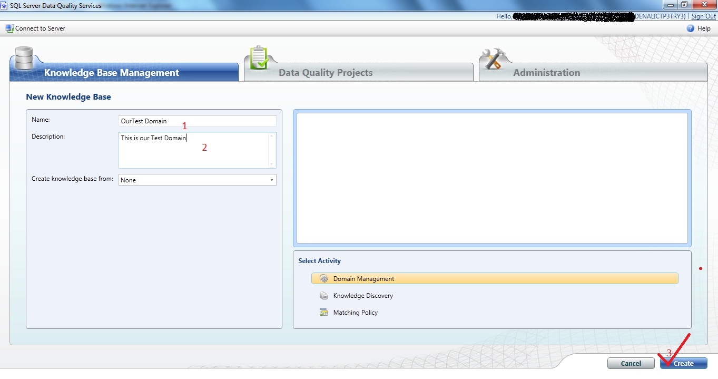Viewport: 718px width, 379px height.
Task: Open the Knowledge Base Management tab
Action: 124,72
